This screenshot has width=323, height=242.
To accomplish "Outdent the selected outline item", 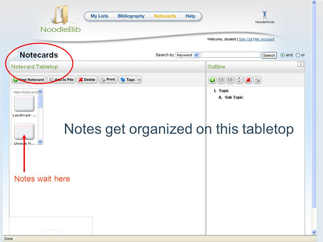I will click(x=221, y=80).
